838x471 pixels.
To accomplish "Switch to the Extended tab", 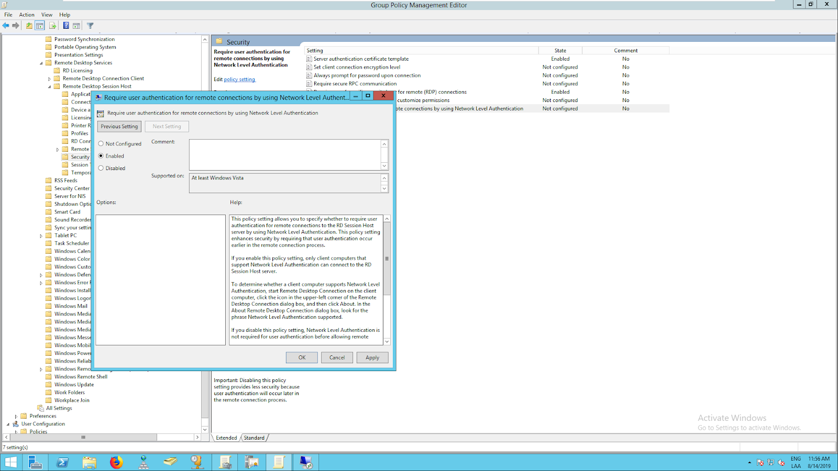I will tap(226, 438).
